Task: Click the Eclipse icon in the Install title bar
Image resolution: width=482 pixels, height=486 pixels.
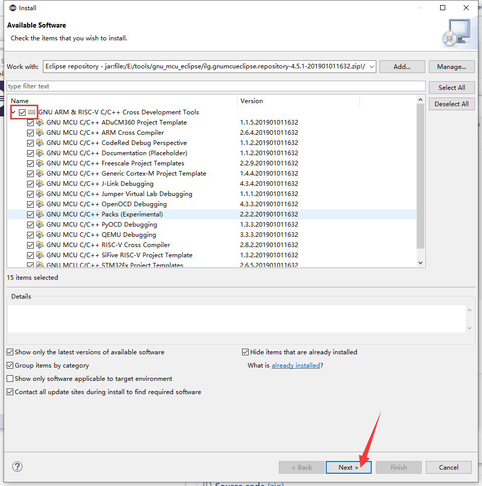Action: click(x=13, y=8)
